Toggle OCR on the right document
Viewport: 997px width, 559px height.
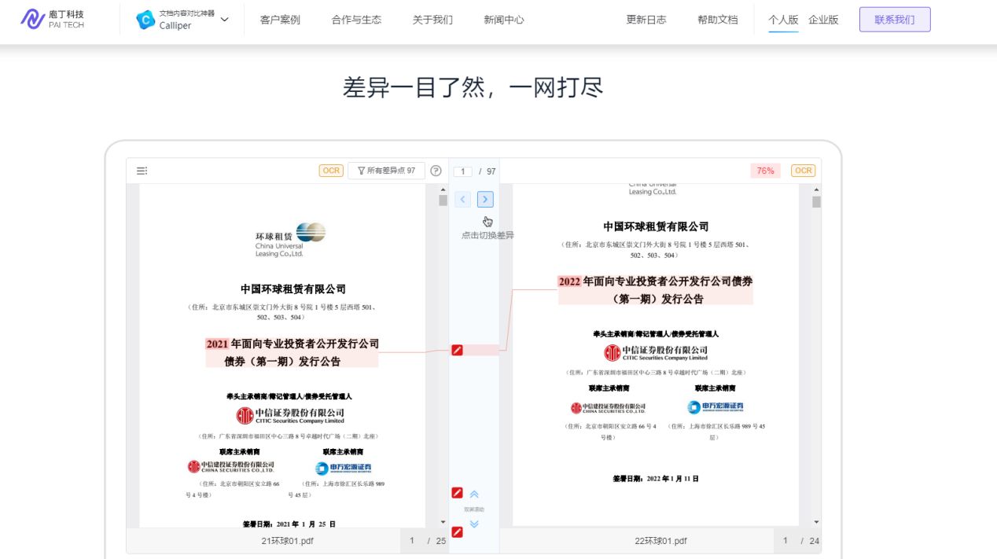click(803, 171)
